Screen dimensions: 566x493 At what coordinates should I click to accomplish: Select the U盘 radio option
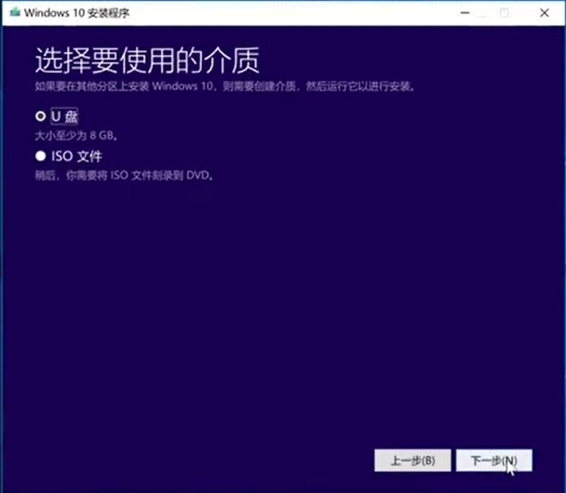point(41,116)
